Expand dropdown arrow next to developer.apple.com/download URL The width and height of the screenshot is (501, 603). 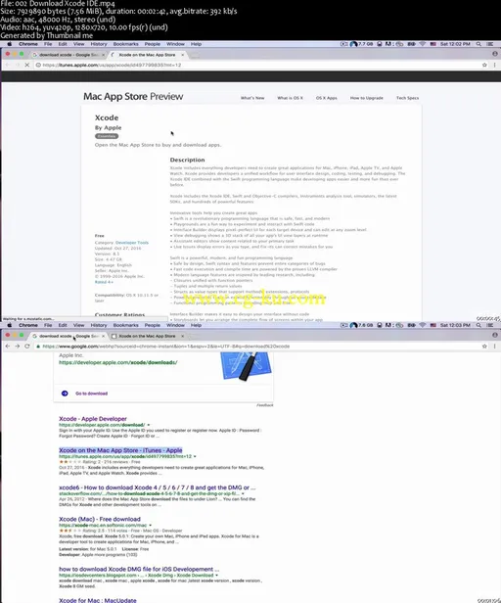tap(149, 425)
